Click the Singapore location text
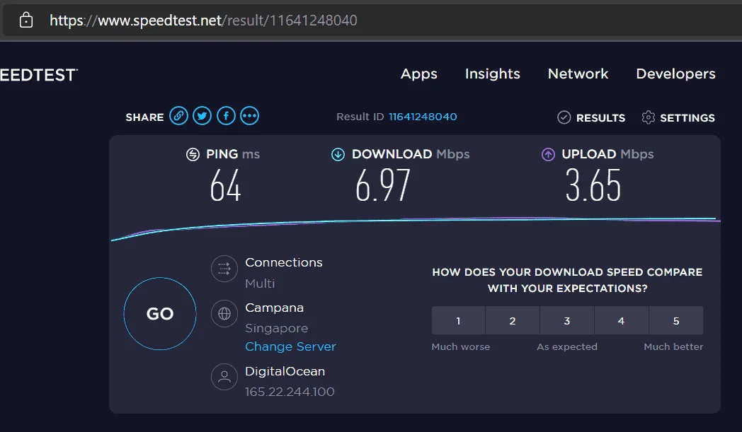The width and height of the screenshot is (742, 432). 276,329
